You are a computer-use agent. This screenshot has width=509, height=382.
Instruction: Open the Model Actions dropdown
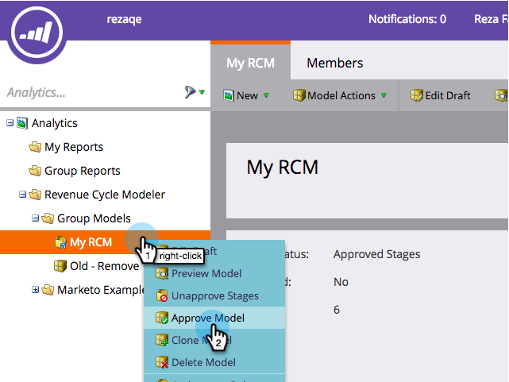340,95
